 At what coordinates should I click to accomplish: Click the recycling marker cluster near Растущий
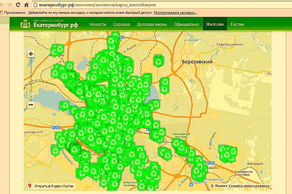227,152
